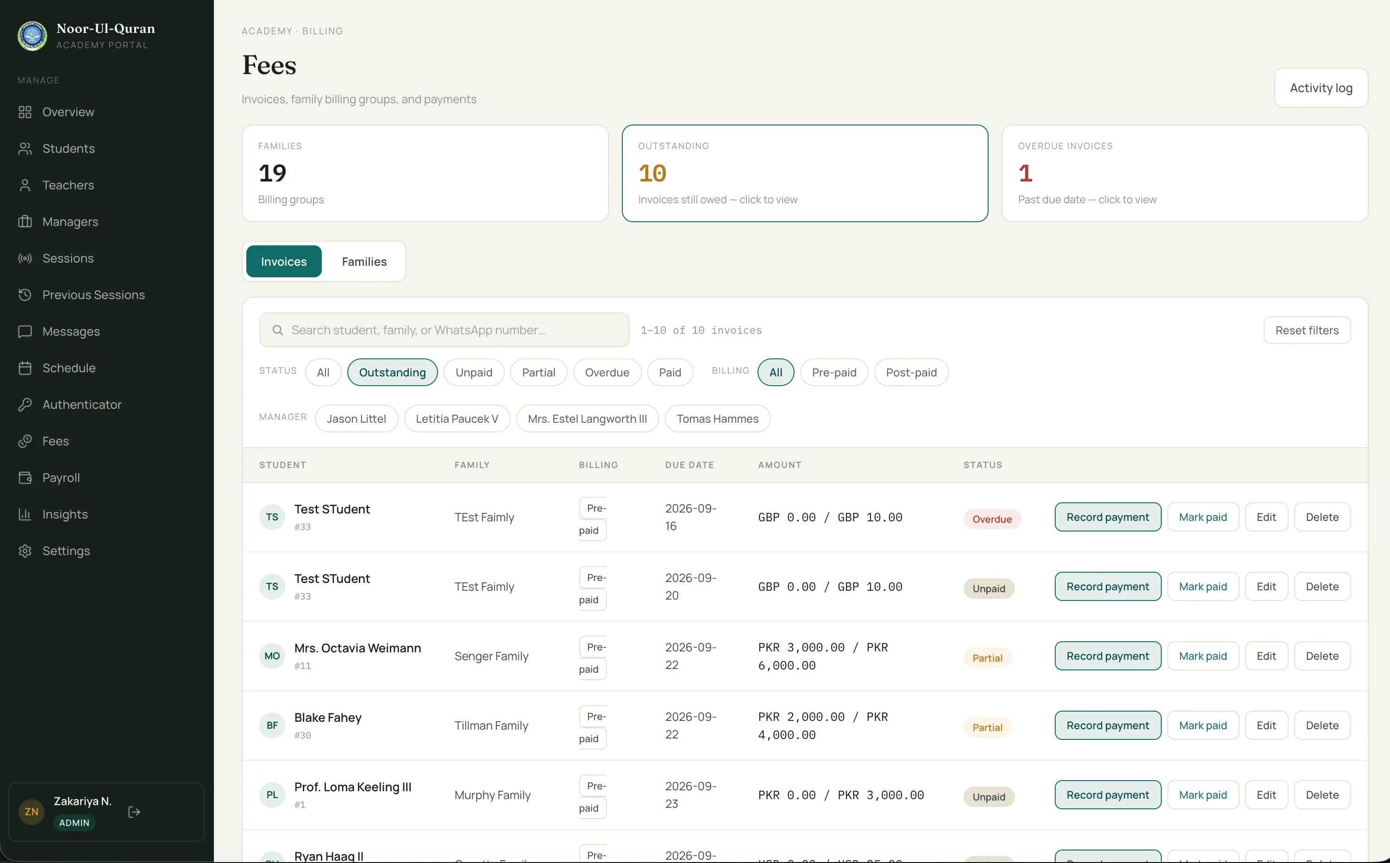
Task: Click the Messages chat bubble icon
Action: click(25, 331)
